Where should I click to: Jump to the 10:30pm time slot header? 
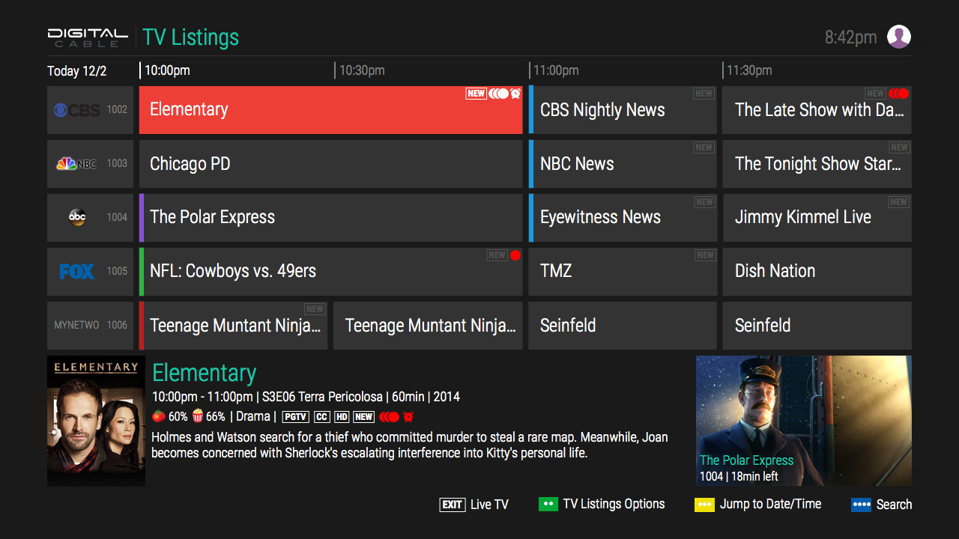(x=362, y=70)
